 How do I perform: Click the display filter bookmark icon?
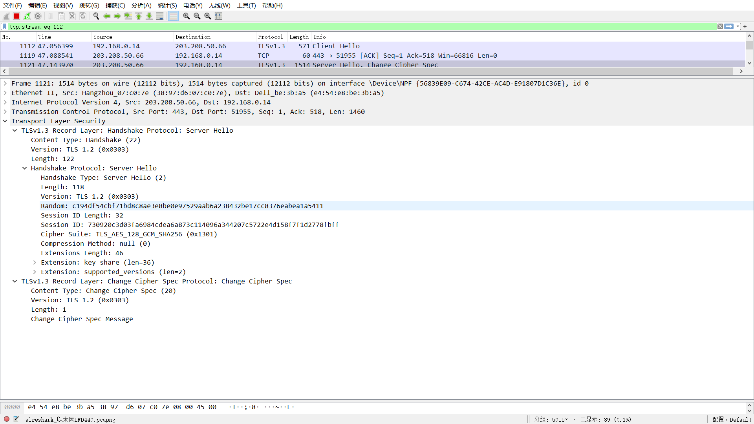(x=4, y=27)
